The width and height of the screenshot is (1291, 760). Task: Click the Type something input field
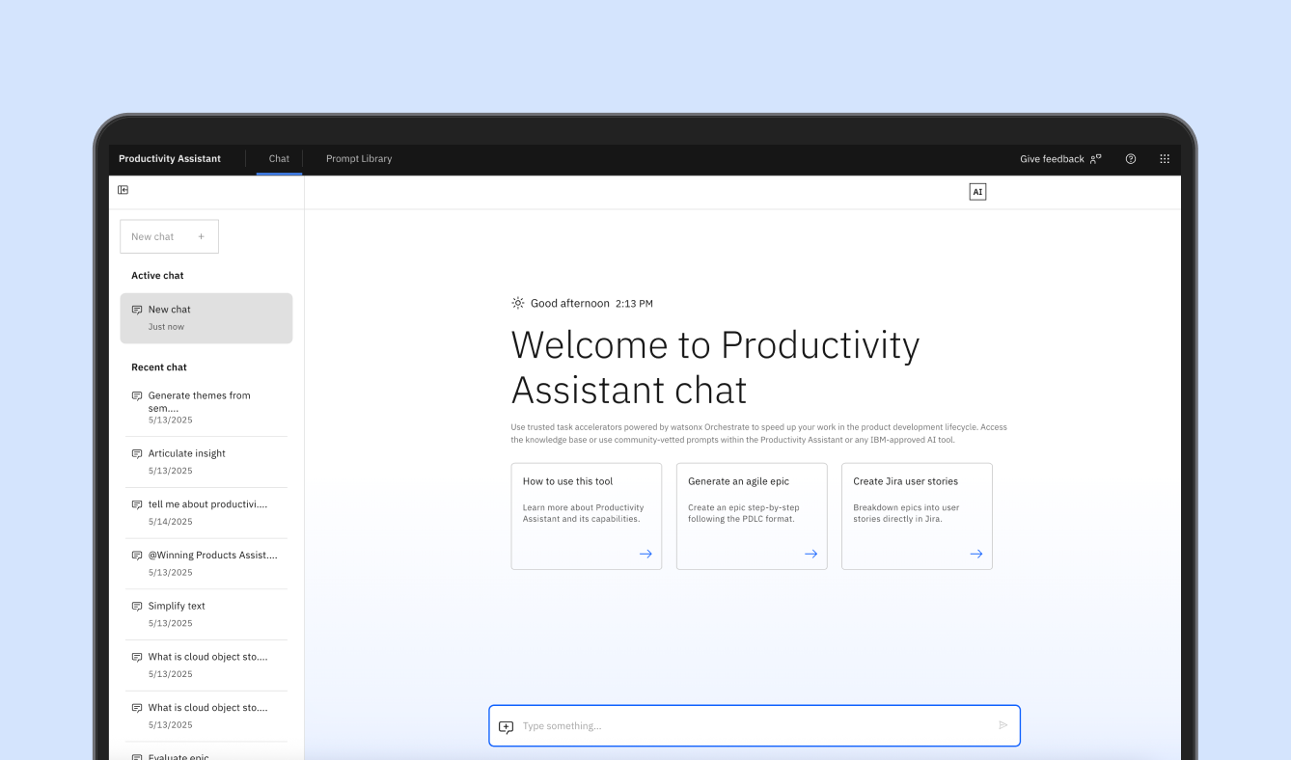[x=755, y=725]
